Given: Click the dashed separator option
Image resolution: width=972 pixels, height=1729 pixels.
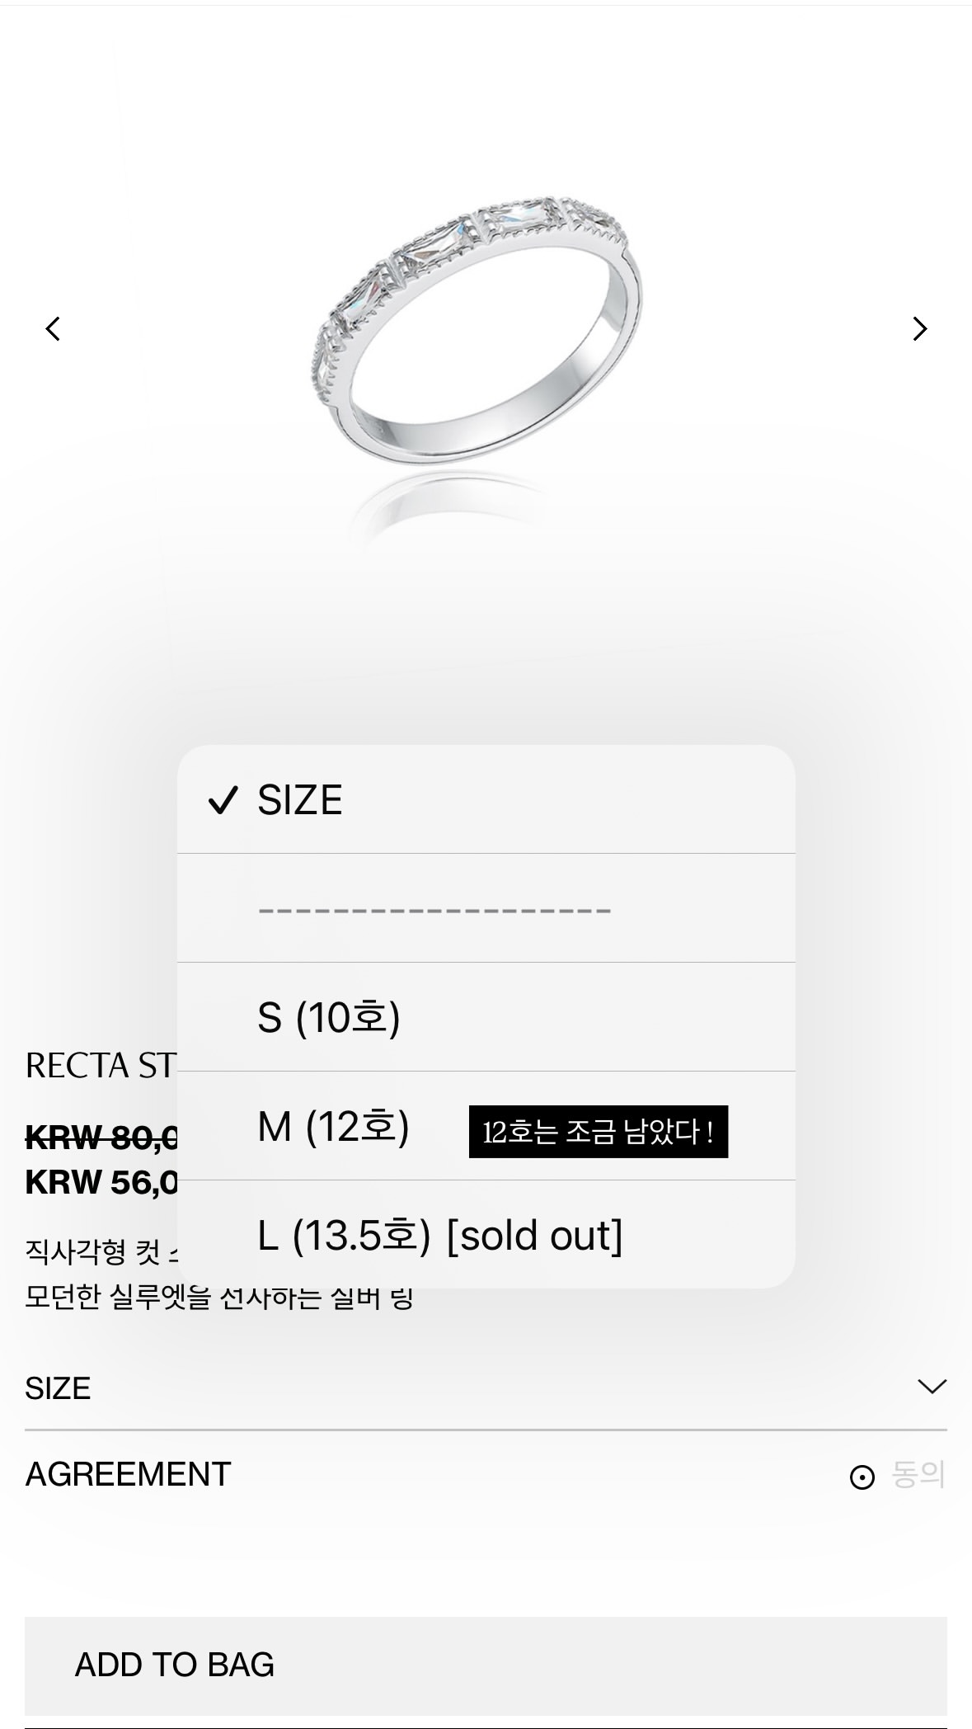Looking at the screenshot, I should click(x=434, y=909).
